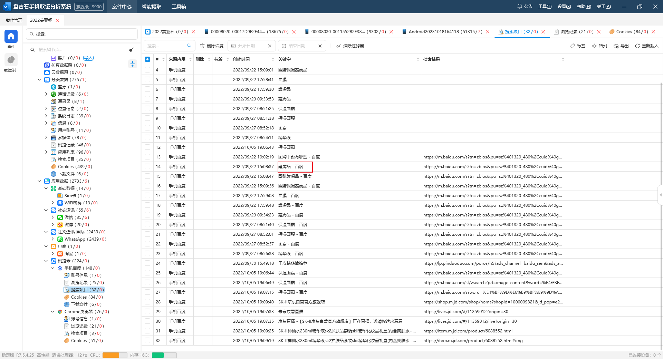Click the 导入 link next to 照片
The height and width of the screenshot is (359, 663).
tap(88, 58)
